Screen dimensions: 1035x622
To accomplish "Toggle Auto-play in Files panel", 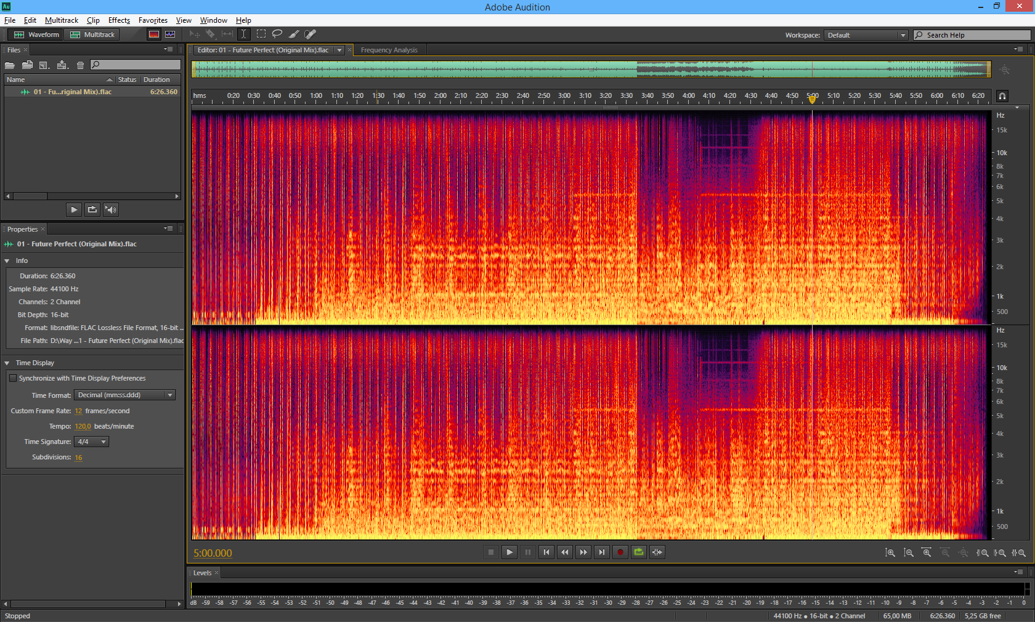I will [x=111, y=209].
